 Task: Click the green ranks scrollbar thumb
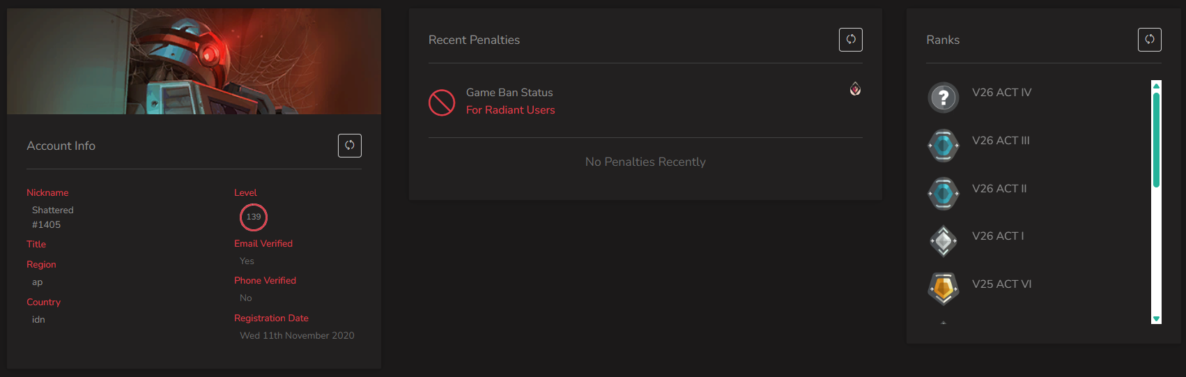coord(1156,140)
